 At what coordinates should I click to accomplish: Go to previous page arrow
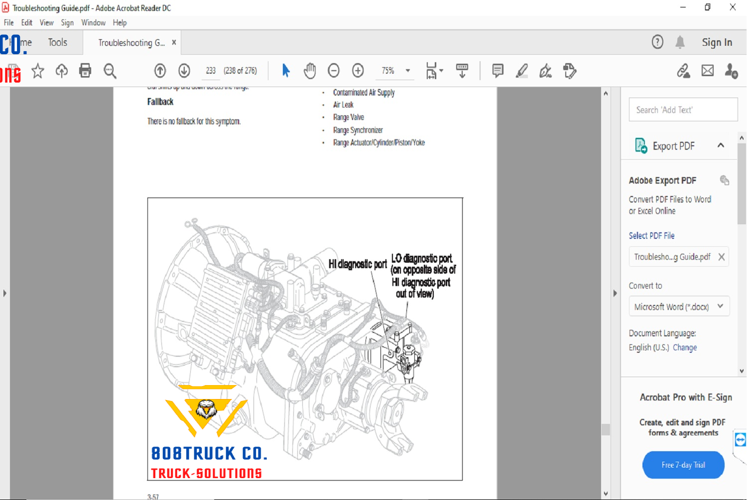click(x=160, y=71)
